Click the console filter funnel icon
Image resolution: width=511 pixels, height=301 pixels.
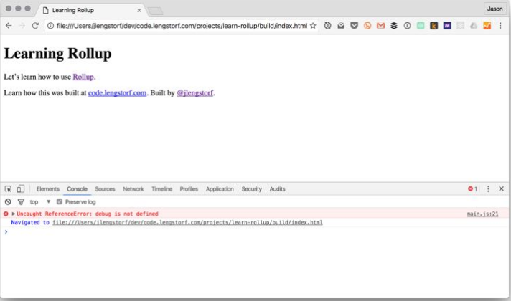pos(21,202)
